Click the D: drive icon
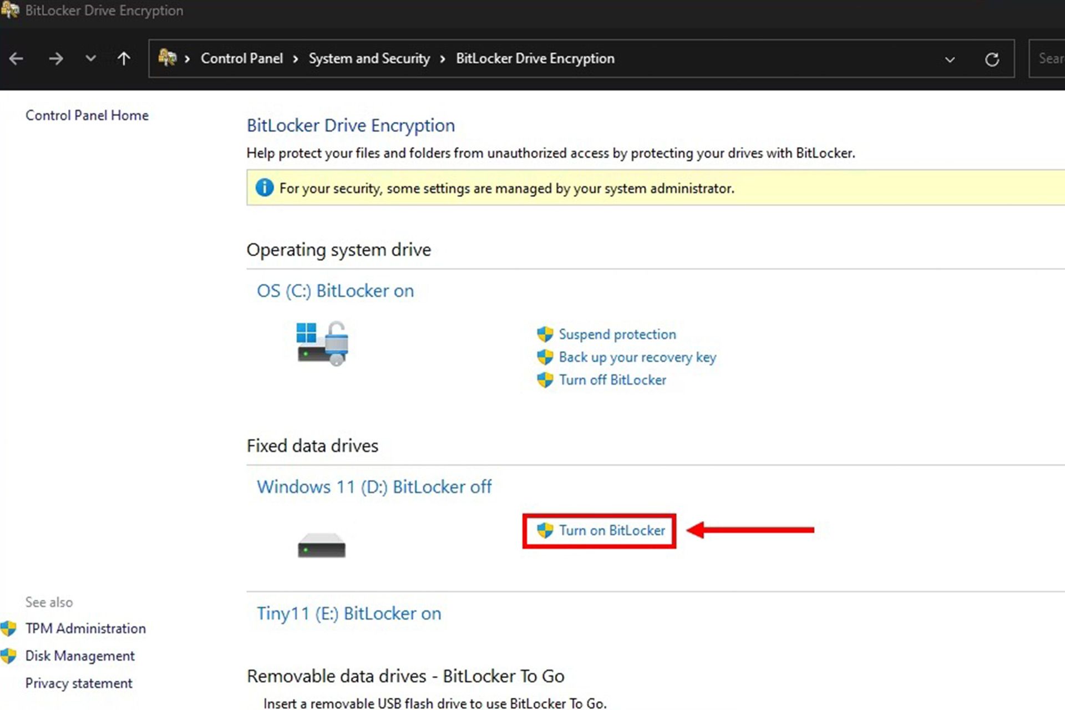Screen dimensions: 1065x710 [x=322, y=545]
